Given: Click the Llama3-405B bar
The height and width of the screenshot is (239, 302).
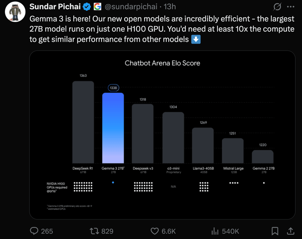Looking at the screenshot, I should [203, 145].
